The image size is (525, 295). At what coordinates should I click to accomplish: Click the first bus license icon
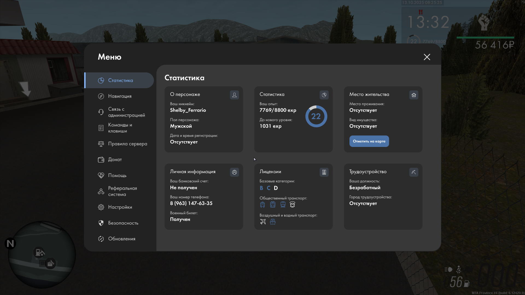262,204
